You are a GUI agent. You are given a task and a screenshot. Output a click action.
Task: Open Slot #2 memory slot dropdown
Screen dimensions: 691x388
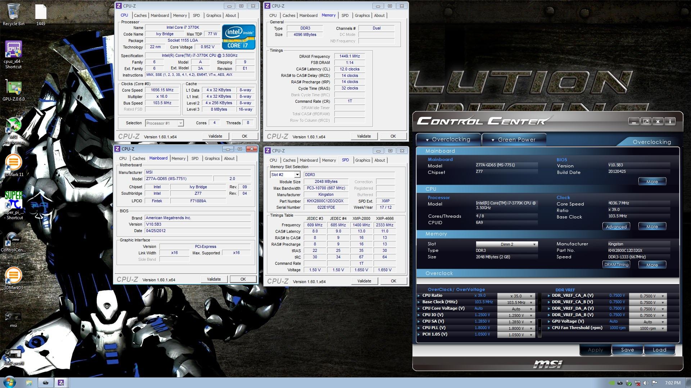pos(285,175)
